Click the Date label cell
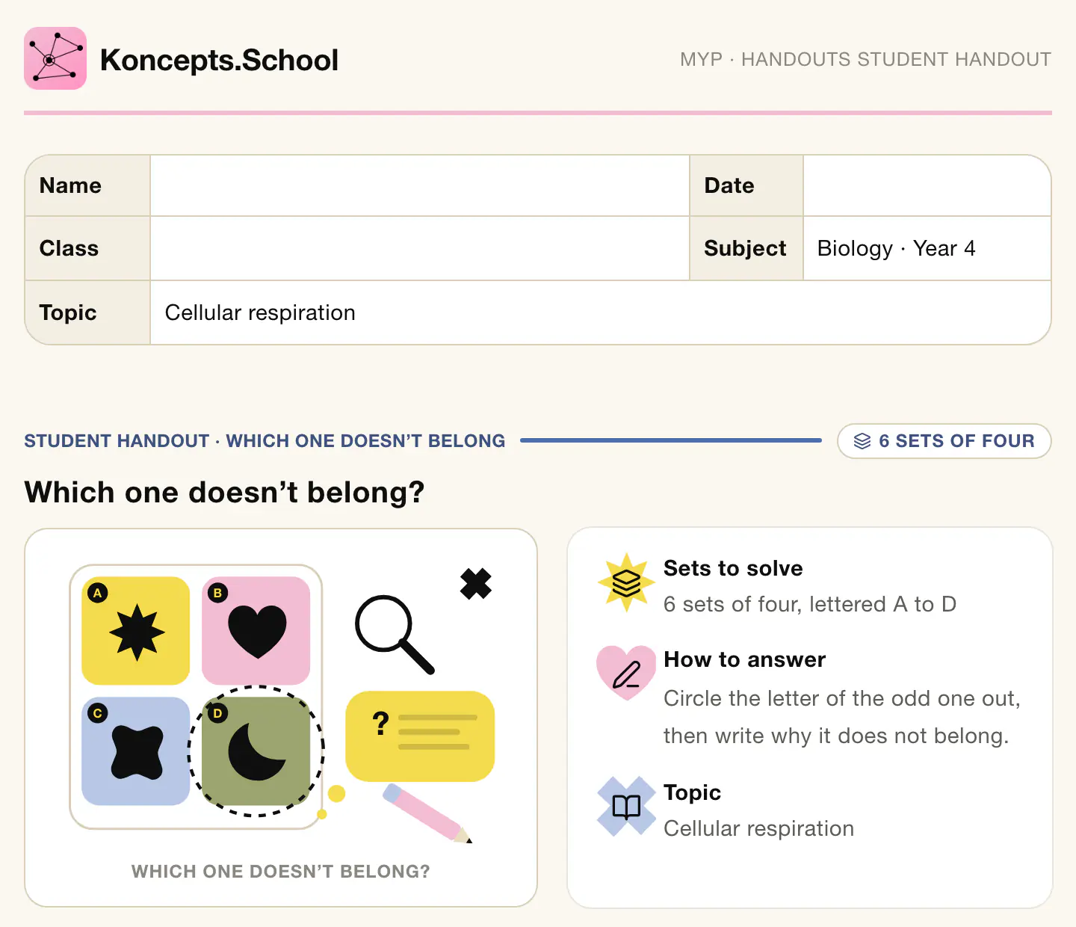The height and width of the screenshot is (927, 1076). (746, 185)
